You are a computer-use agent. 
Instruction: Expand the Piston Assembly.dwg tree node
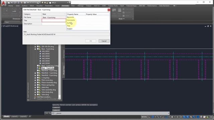point(35,83)
